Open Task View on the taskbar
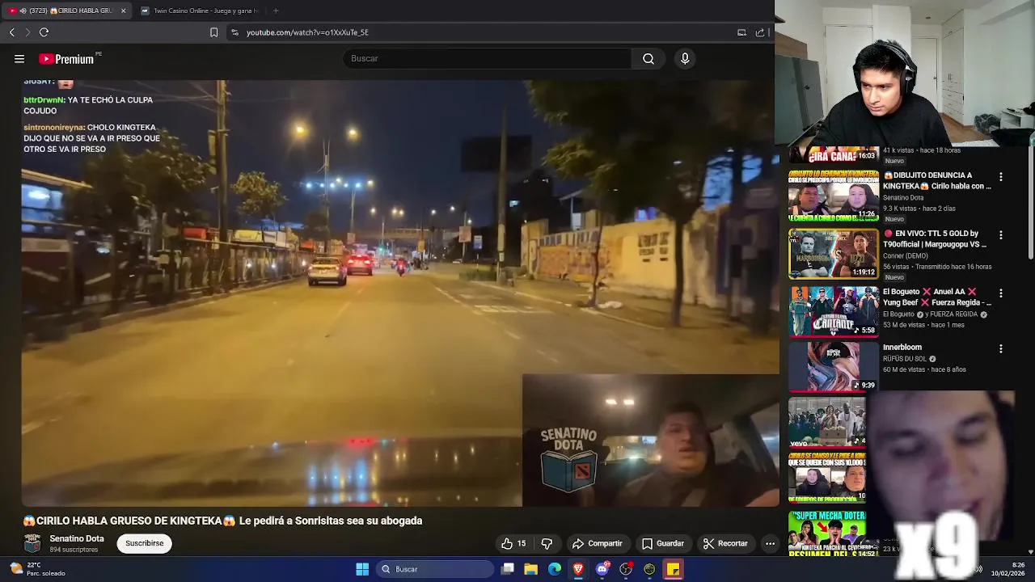Screen dimensions: 1035x582 507,569
